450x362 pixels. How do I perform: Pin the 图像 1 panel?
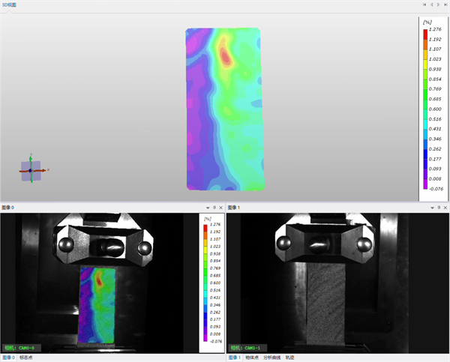click(x=439, y=208)
